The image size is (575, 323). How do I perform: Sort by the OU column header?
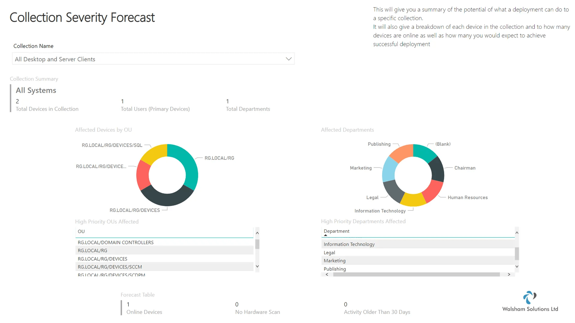(81, 232)
